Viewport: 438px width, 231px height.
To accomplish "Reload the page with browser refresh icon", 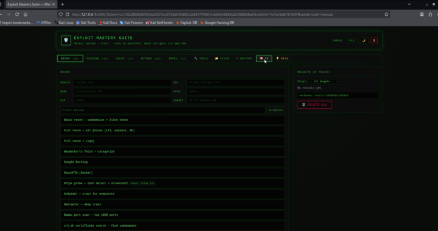I will tap(17, 14).
